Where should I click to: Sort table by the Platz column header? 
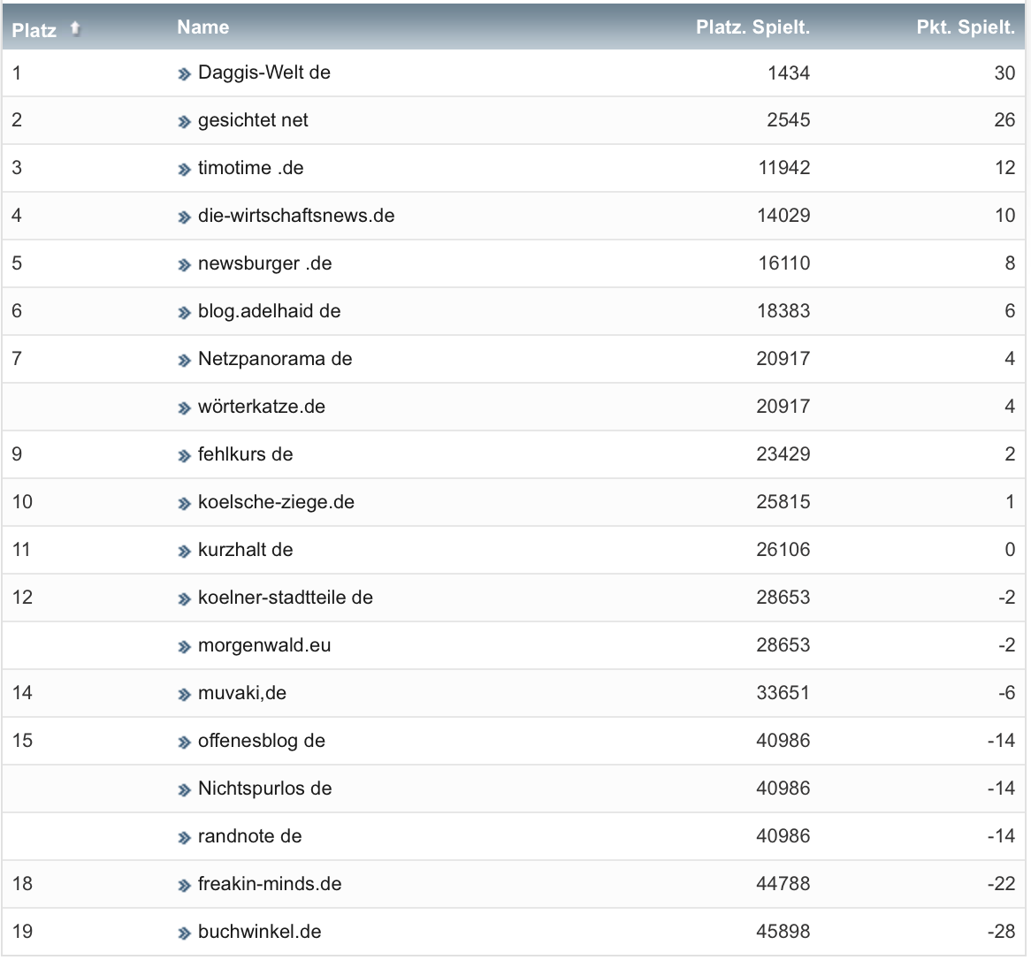[34, 30]
